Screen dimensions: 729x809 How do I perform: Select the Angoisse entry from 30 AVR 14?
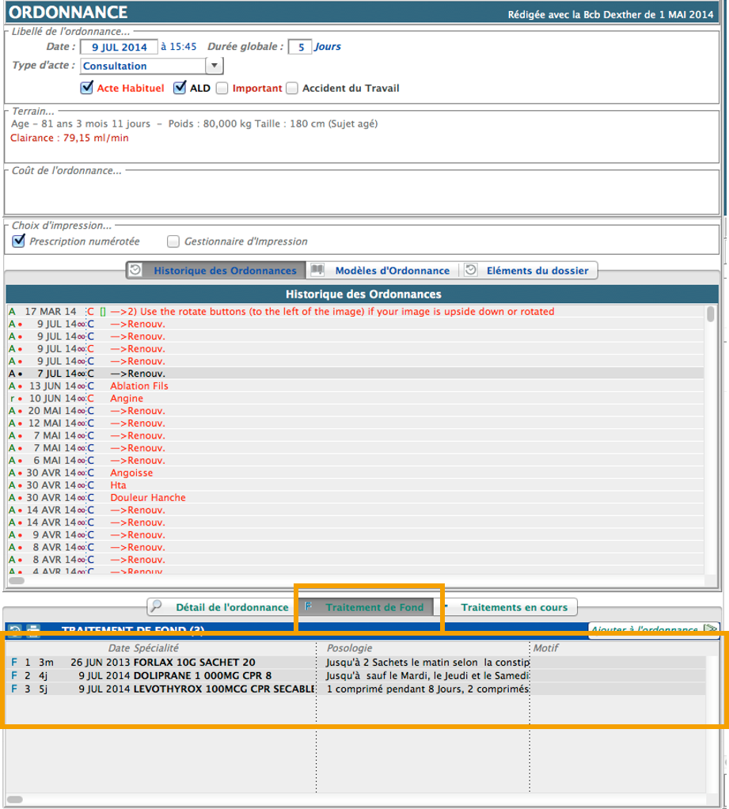coord(131,473)
